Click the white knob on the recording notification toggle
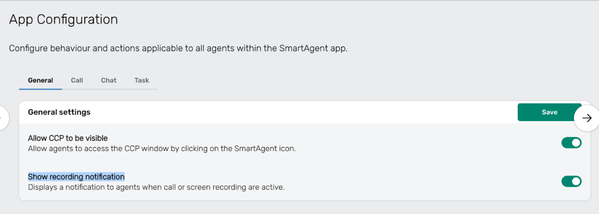Screen dimensions: 599x214 [576, 181]
